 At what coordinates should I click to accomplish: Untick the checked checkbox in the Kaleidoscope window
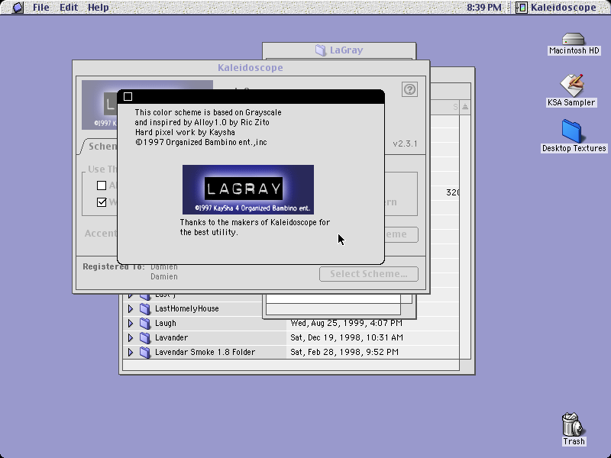click(x=102, y=202)
